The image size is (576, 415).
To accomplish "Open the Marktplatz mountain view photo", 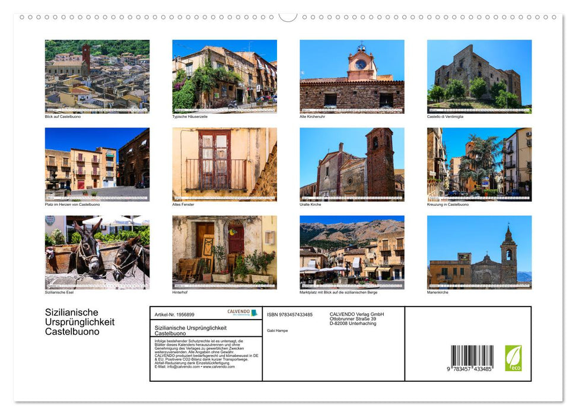I will (352, 252).
